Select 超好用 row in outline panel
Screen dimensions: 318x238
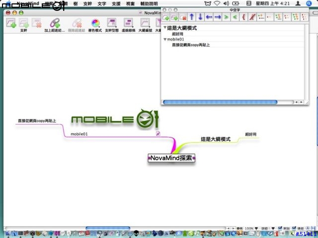233,34
